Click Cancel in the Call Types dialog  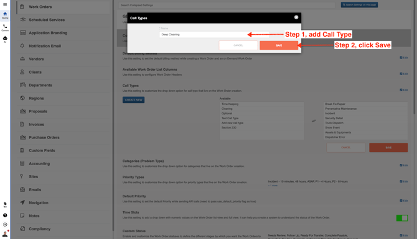[238, 45]
